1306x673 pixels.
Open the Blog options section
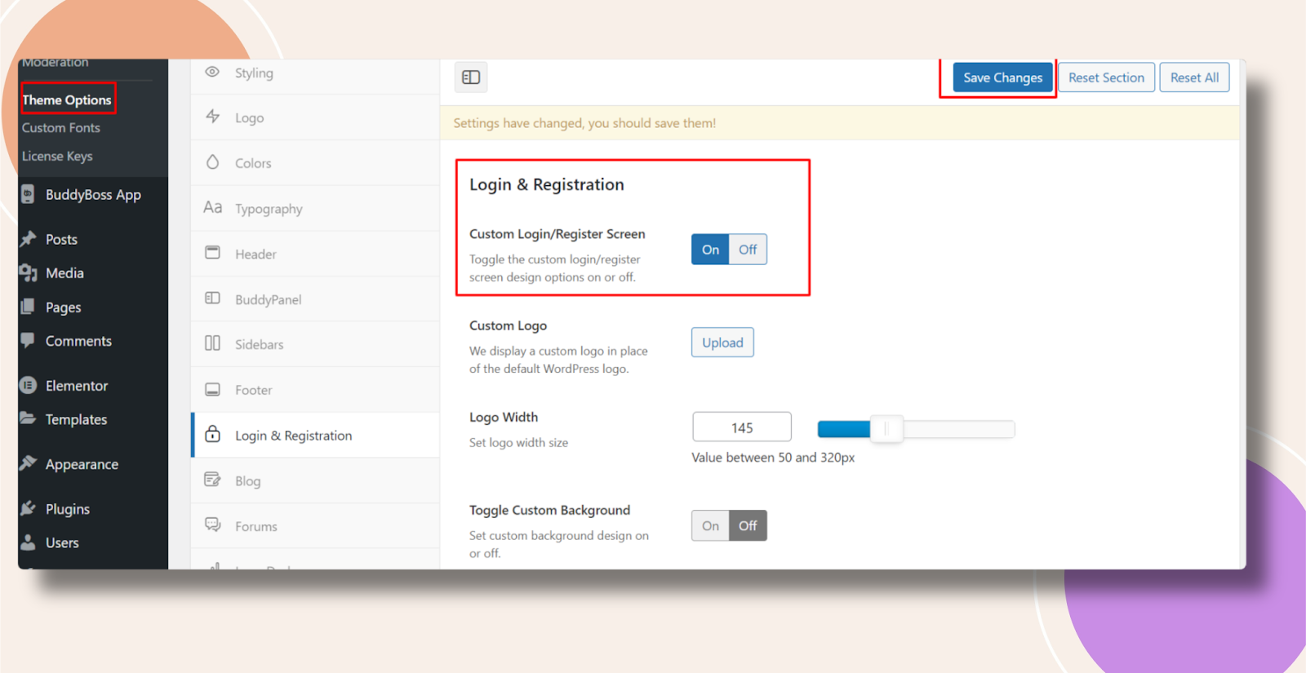(x=315, y=481)
